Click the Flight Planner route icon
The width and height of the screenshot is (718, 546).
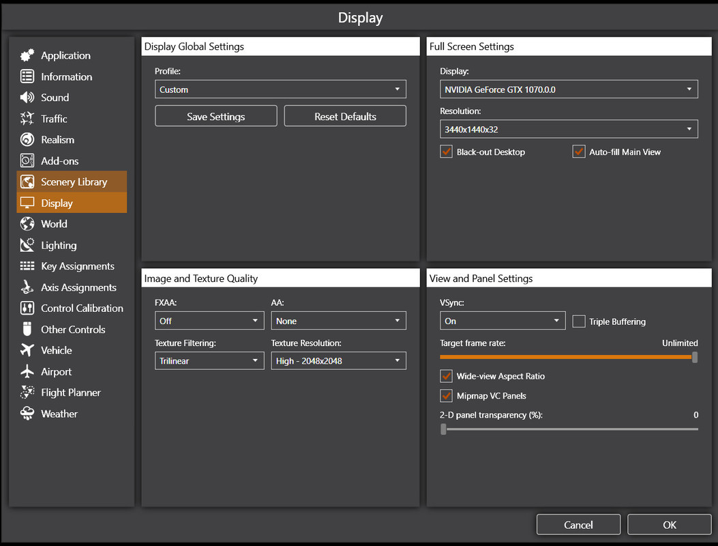tap(27, 392)
